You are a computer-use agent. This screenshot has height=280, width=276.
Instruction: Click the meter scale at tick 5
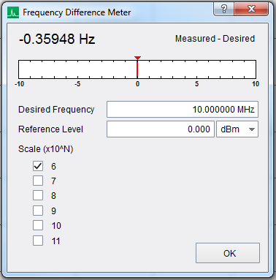196,84
